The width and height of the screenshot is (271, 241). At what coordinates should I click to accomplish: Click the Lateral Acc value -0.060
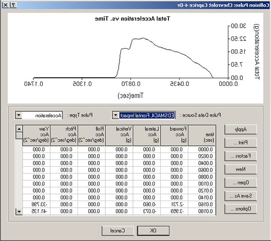147,205
